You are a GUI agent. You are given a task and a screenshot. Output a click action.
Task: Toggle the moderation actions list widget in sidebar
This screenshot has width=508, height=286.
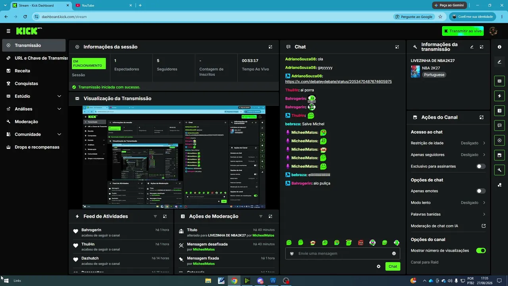tap(499, 110)
